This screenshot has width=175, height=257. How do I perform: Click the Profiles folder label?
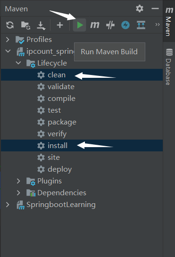pos(39,40)
